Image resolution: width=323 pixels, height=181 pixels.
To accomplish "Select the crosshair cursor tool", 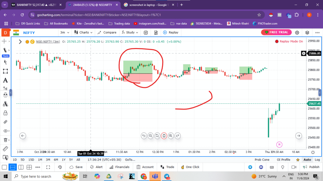I will point(4,41).
